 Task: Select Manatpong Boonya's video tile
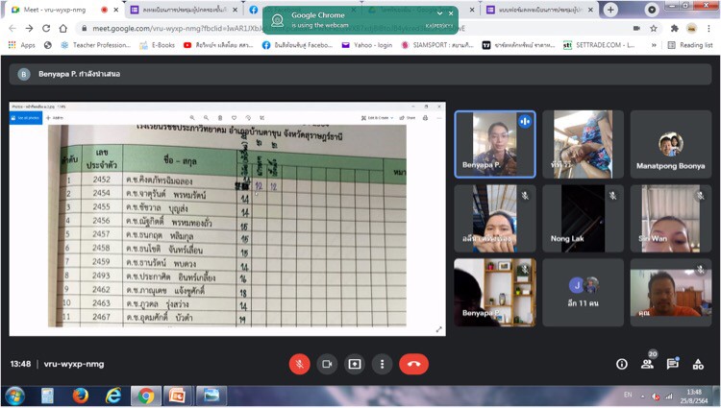[670, 144]
